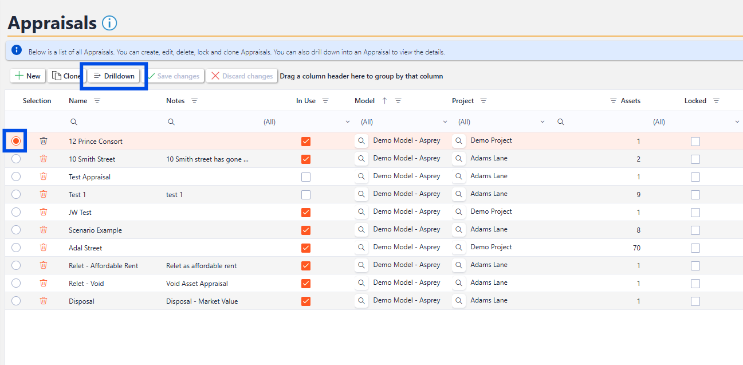The width and height of the screenshot is (743, 365).
Task: Click the Locked column header
Action: click(x=695, y=101)
